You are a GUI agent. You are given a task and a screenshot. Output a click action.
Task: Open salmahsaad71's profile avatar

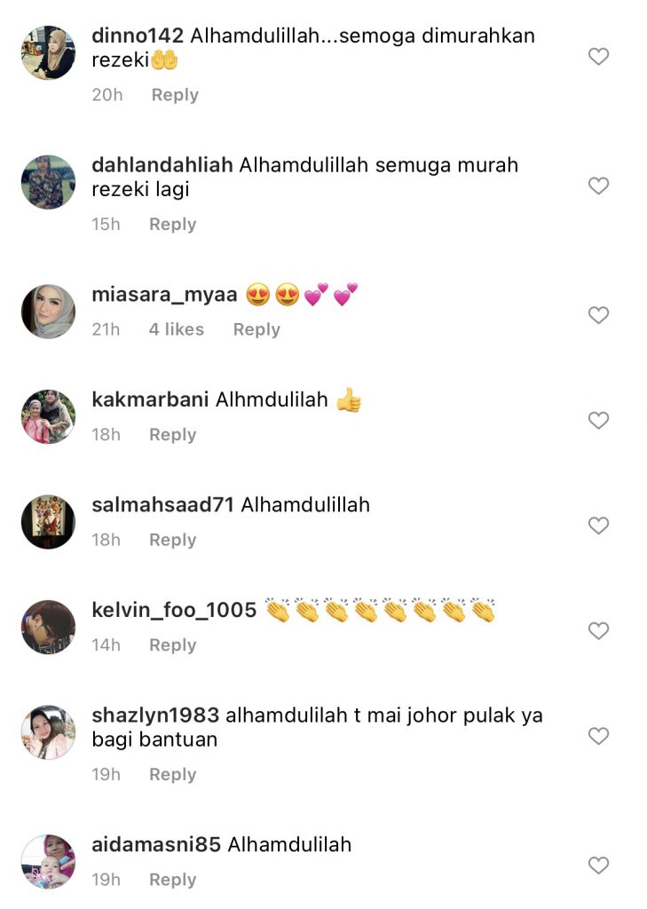point(48,522)
